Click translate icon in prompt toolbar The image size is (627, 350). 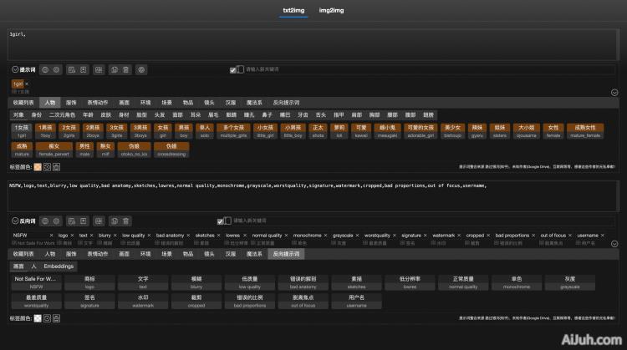(99, 69)
